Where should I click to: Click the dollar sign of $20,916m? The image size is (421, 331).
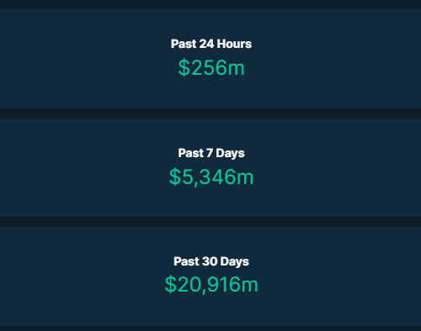coord(170,285)
